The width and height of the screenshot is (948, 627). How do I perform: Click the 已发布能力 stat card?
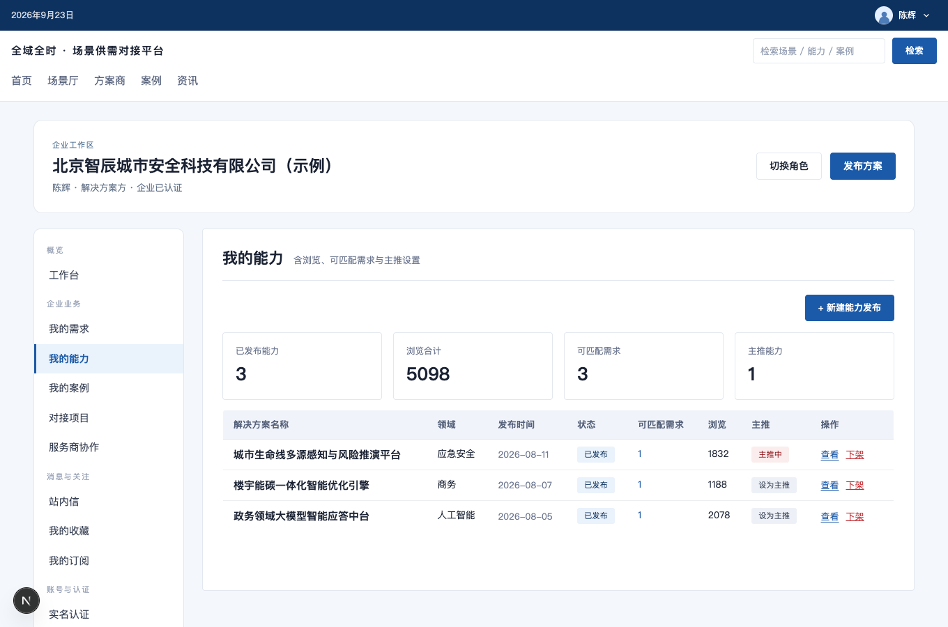click(302, 366)
